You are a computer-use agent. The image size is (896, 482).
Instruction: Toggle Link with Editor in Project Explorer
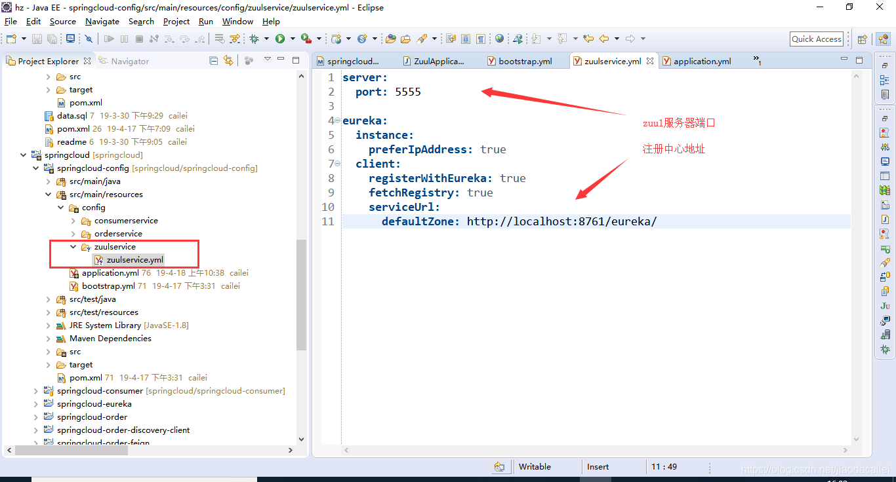(x=228, y=60)
